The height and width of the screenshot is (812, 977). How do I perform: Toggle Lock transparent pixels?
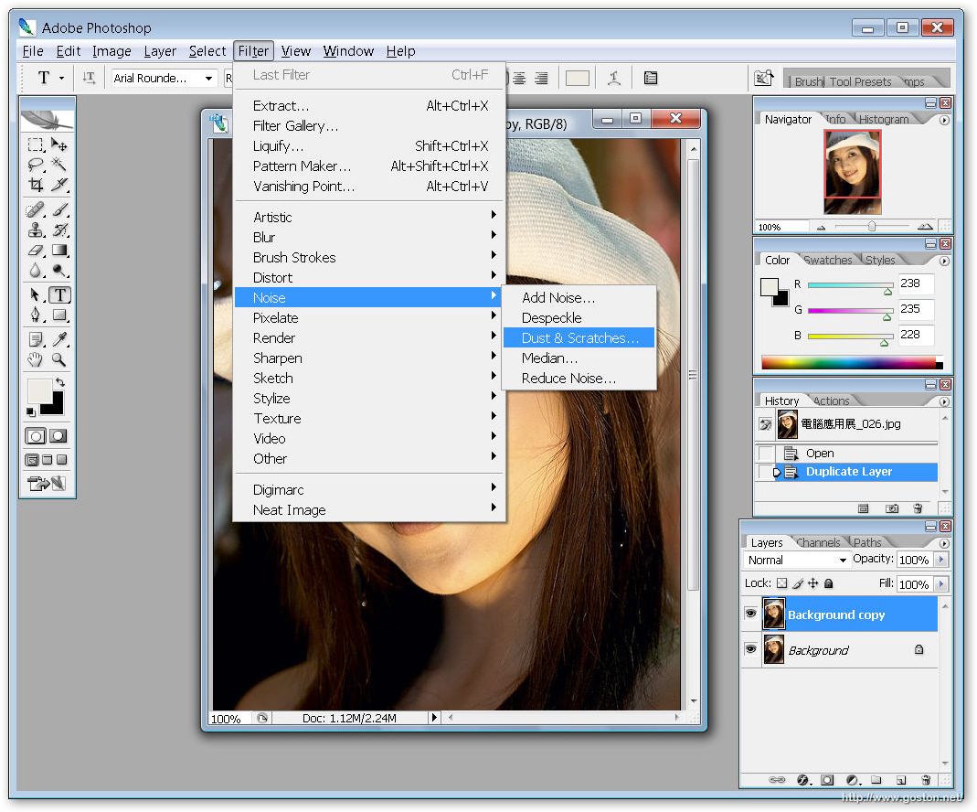[782, 583]
